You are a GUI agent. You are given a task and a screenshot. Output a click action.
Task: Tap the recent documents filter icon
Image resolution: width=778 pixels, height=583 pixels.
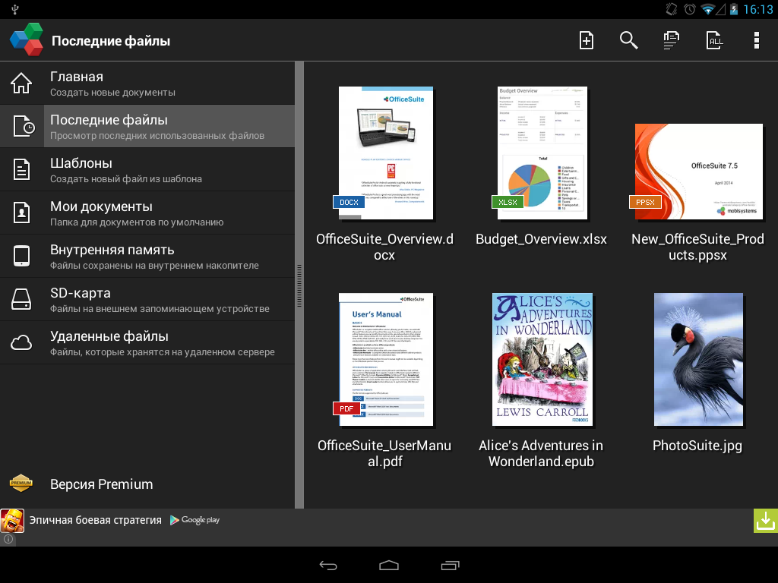[x=671, y=40]
